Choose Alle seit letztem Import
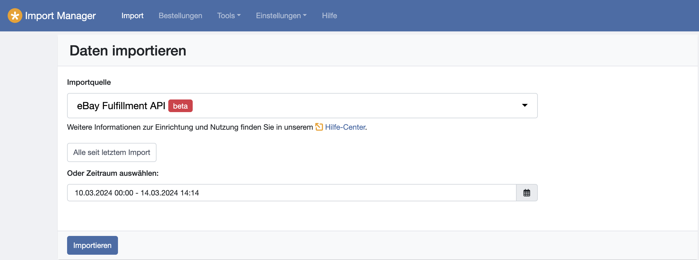This screenshot has width=699, height=260. [x=112, y=152]
